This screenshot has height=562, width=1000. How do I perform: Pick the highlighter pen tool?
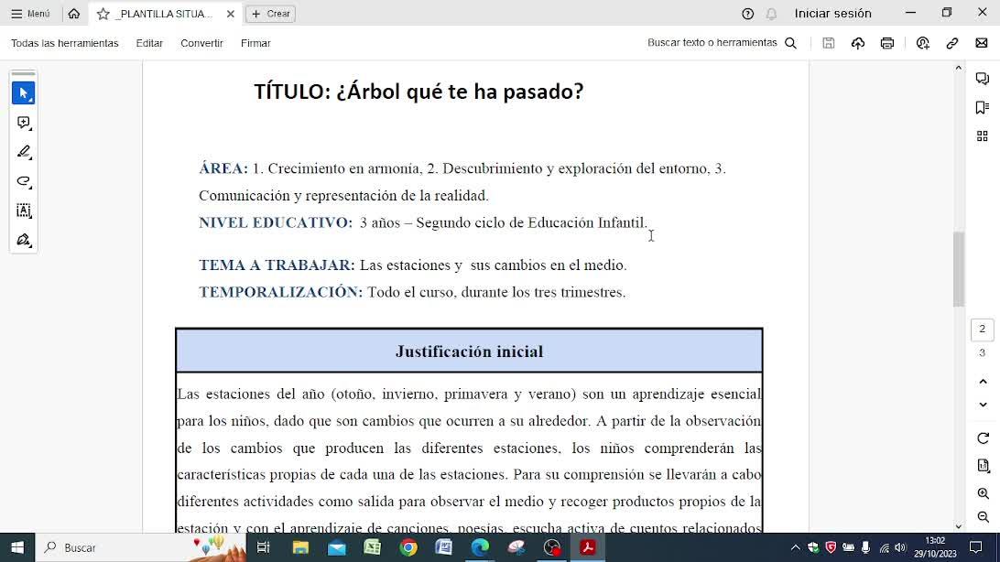24,152
